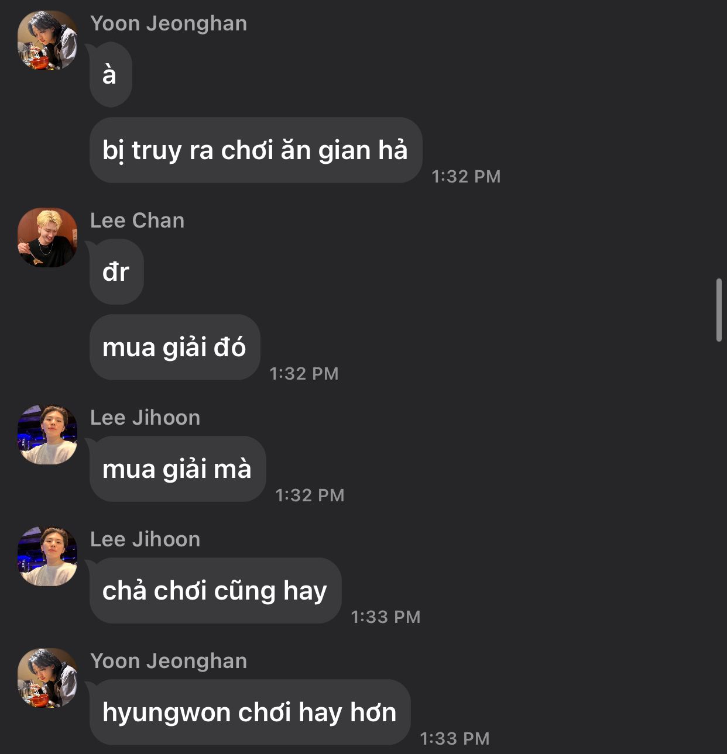
Task: Select message 'chả chơi cũng hay'
Action: [x=215, y=591]
